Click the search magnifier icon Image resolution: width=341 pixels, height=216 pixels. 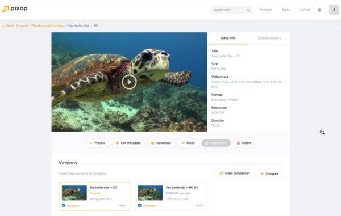tap(248, 10)
